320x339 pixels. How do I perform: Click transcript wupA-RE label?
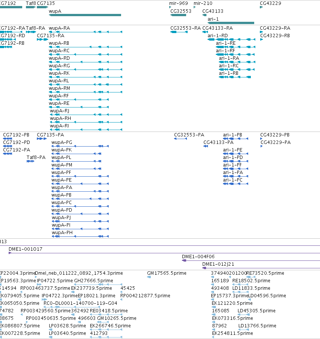pos(59,103)
